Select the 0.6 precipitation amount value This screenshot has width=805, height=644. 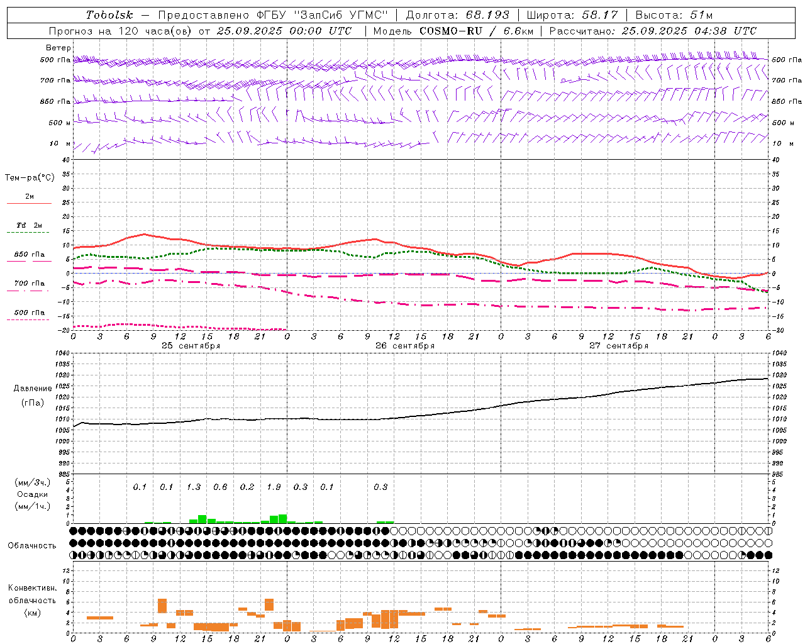point(220,487)
